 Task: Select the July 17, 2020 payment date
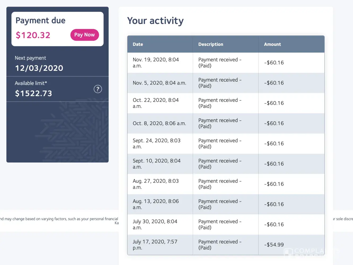point(155,245)
